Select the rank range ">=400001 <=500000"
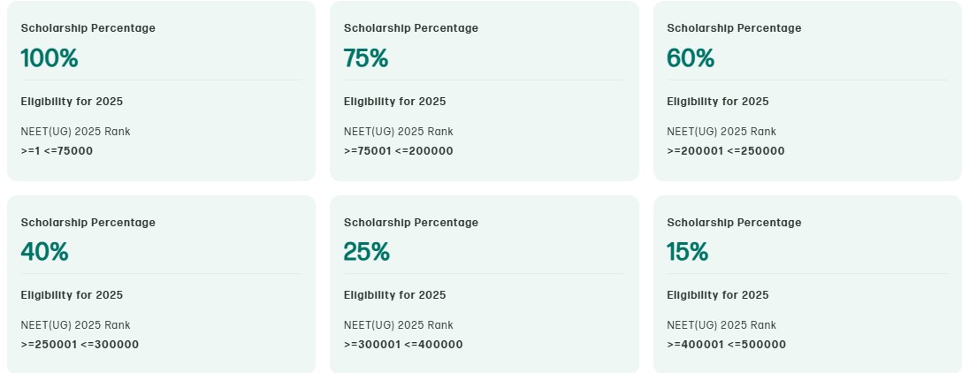962x373 pixels. click(726, 344)
